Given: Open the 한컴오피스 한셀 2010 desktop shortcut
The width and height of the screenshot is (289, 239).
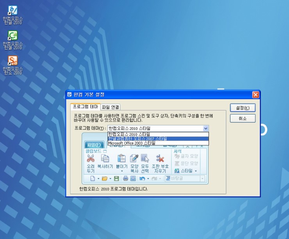Looking at the screenshot, I should coord(13,40).
